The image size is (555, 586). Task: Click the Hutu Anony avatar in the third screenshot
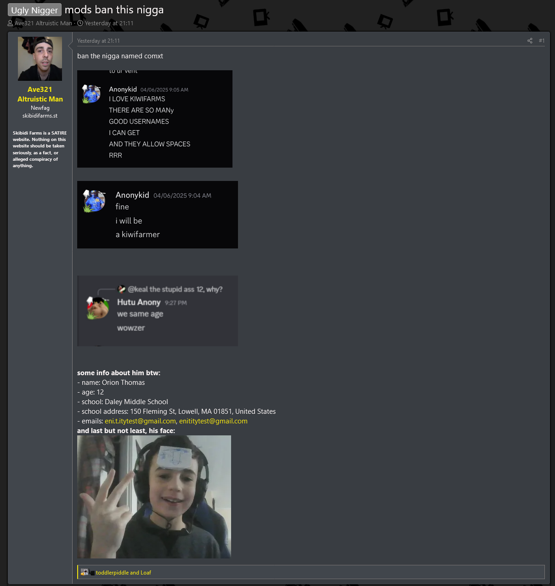[x=97, y=308]
